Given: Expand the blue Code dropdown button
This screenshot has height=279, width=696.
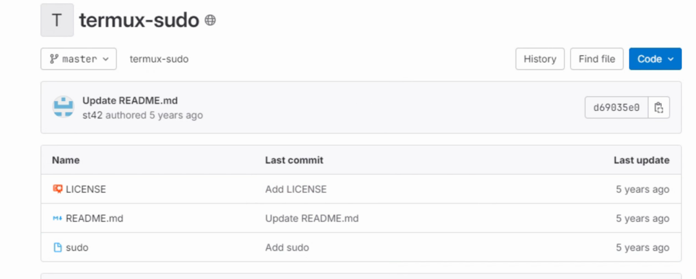Looking at the screenshot, I should (x=655, y=59).
